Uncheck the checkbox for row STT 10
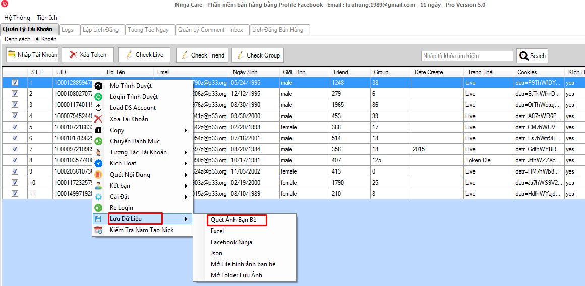Screen dimensions: 585x286 pos(15,183)
